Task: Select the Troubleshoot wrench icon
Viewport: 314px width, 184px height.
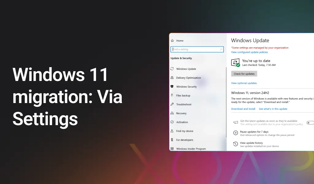Action: [172, 104]
